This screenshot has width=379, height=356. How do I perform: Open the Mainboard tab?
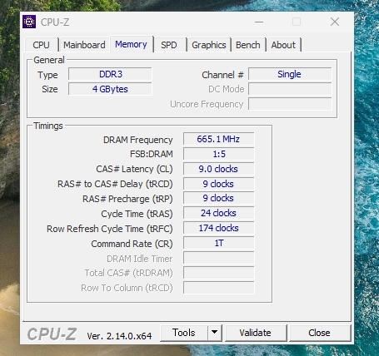pyautogui.click(x=84, y=45)
